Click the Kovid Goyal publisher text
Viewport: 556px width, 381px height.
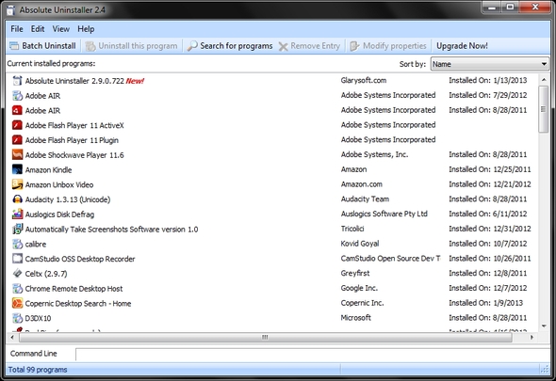(x=360, y=244)
